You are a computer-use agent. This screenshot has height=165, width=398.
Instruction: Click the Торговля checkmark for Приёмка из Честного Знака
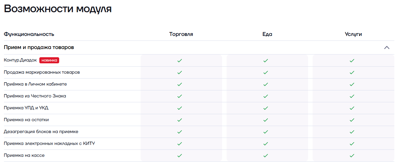point(180,96)
